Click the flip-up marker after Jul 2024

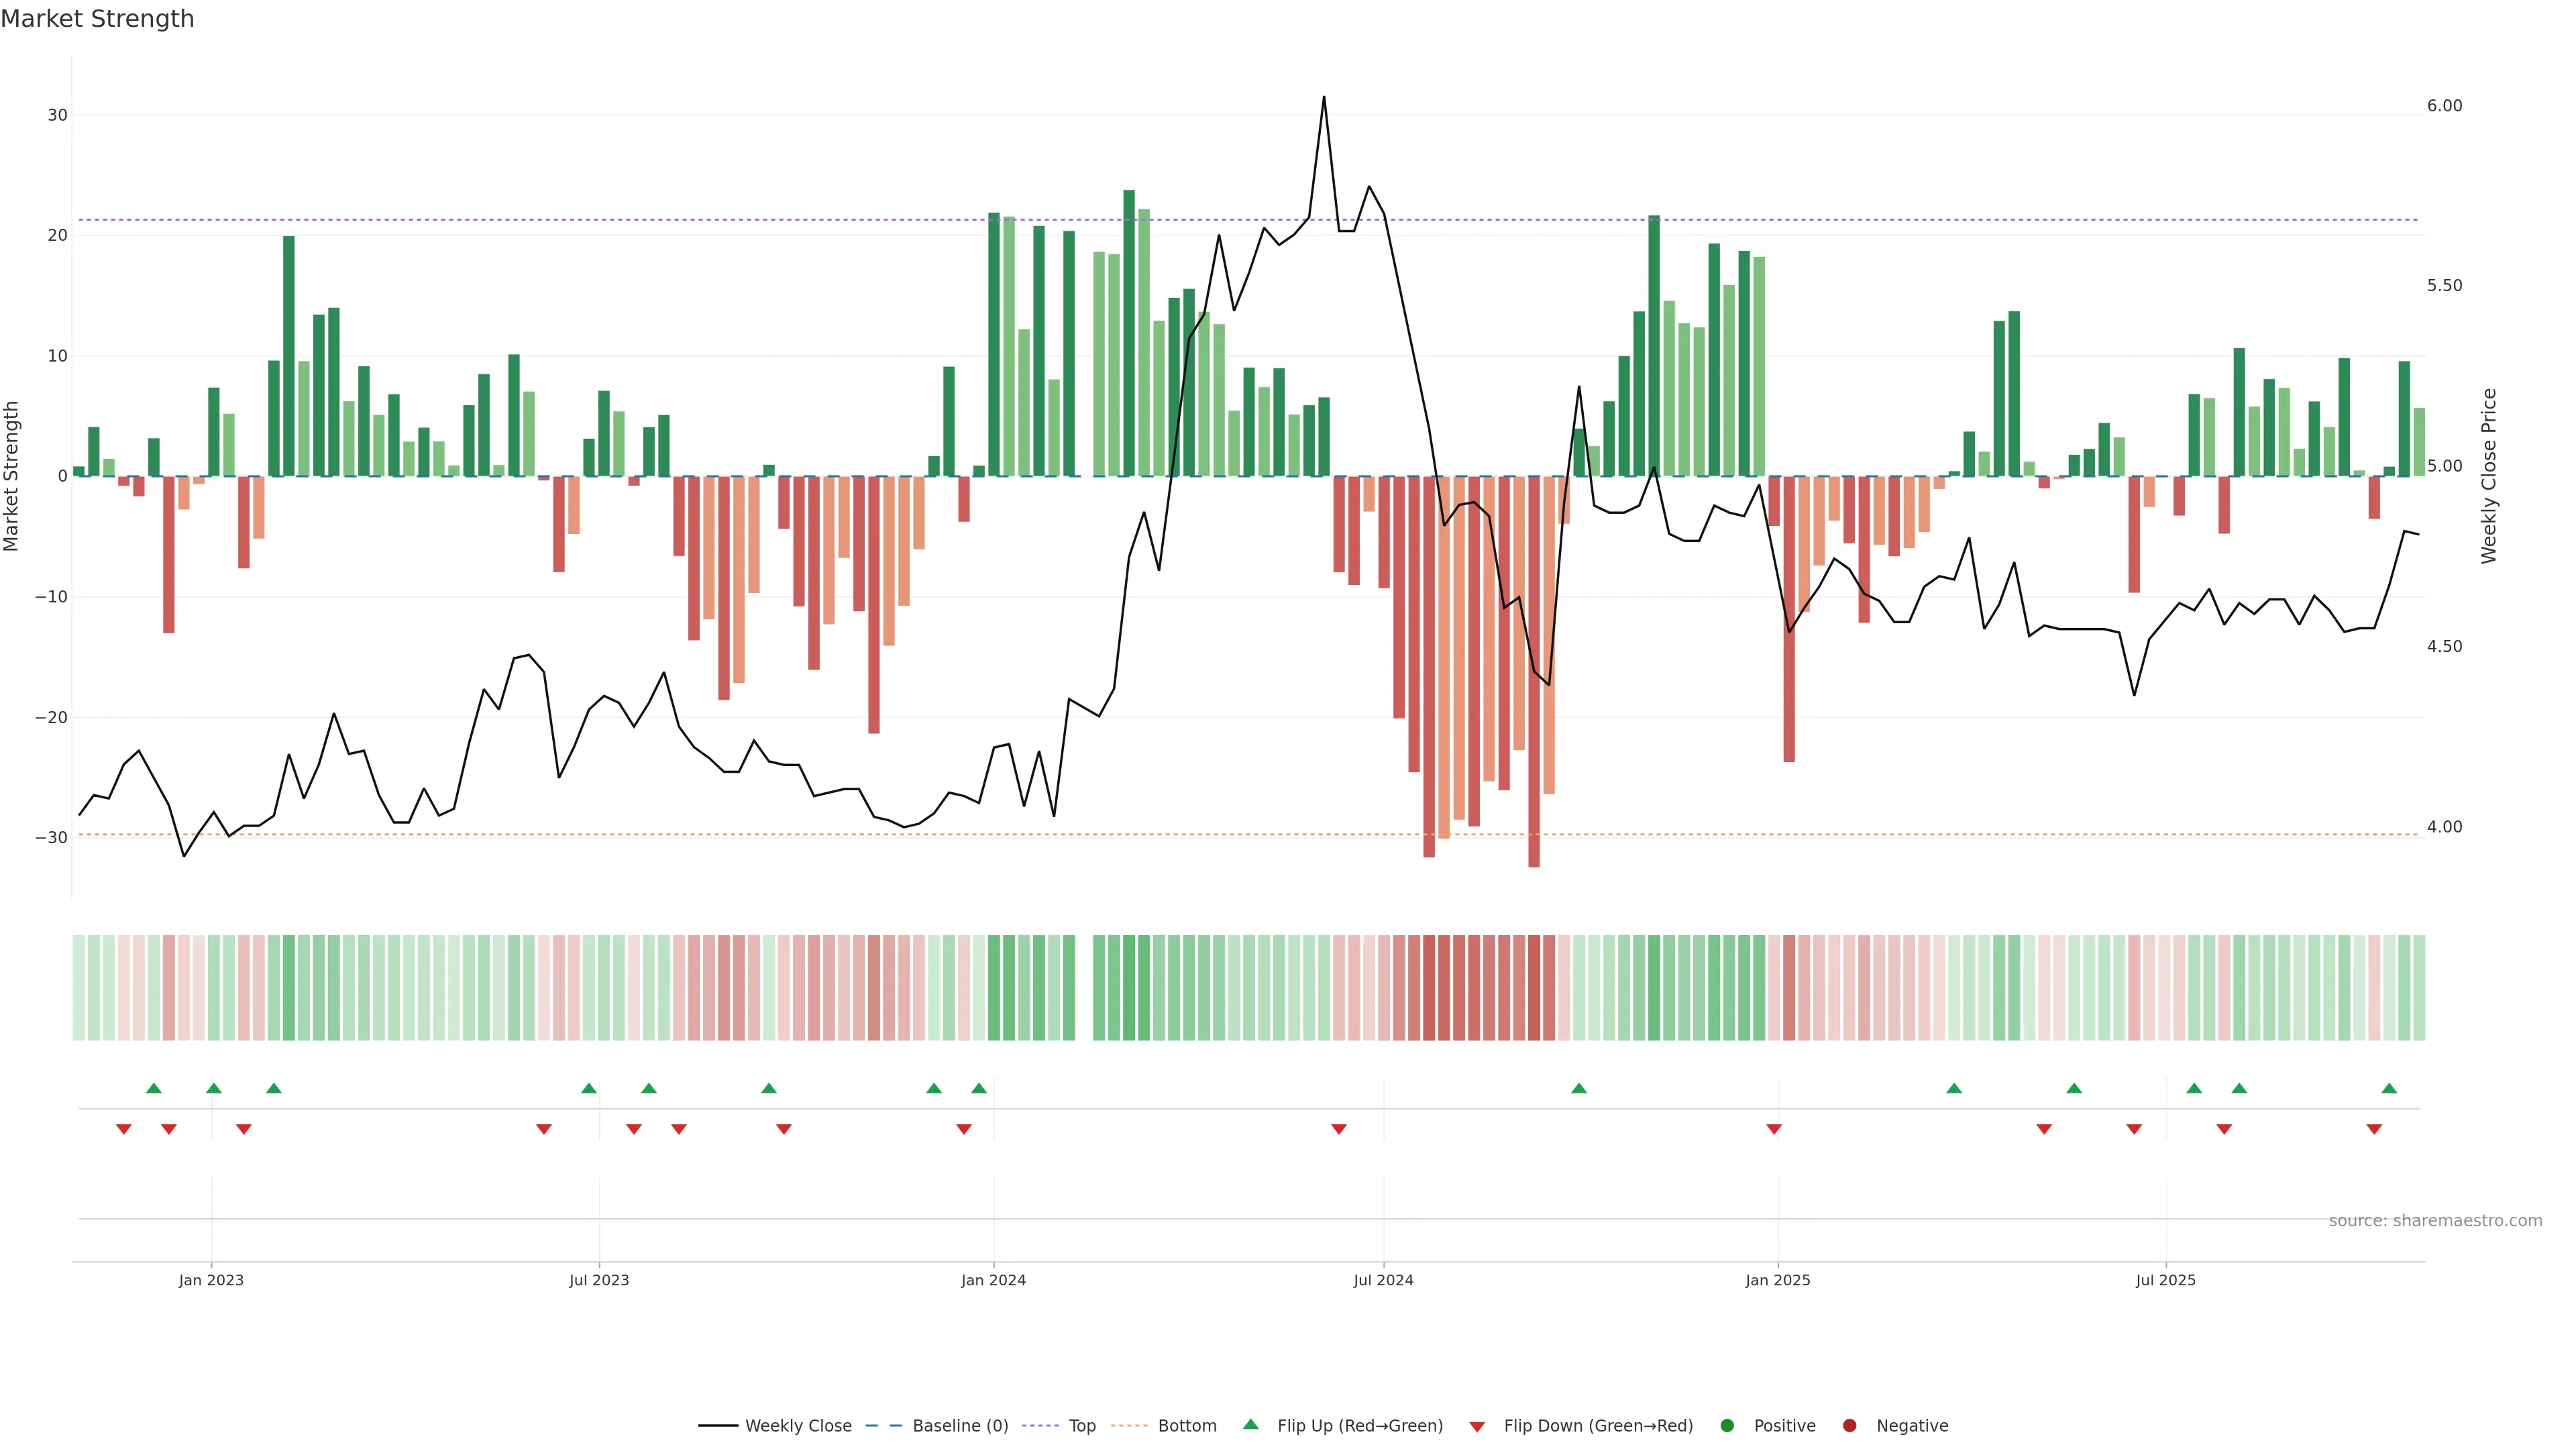[x=1579, y=1088]
